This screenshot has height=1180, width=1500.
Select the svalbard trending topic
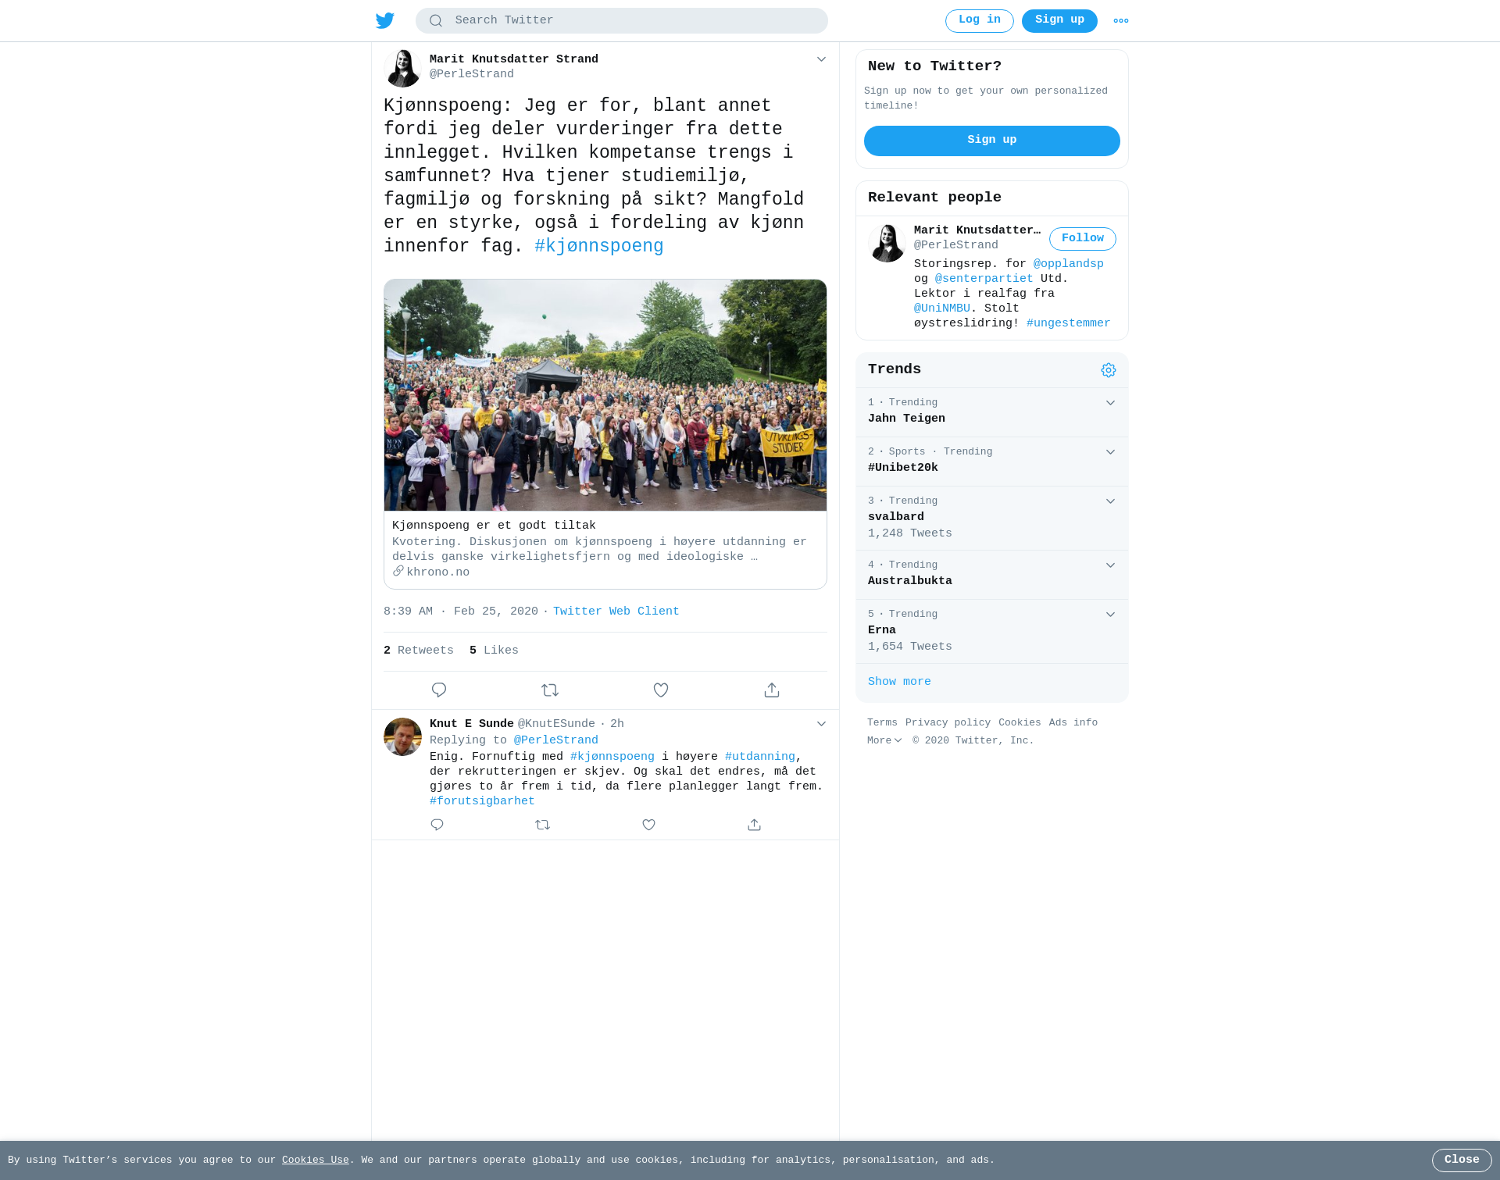tap(992, 518)
